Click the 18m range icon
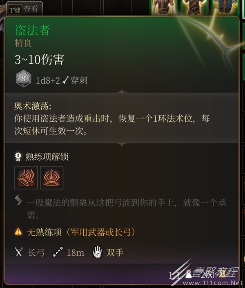Viewport: 245px width, 288px height. [x=58, y=252]
